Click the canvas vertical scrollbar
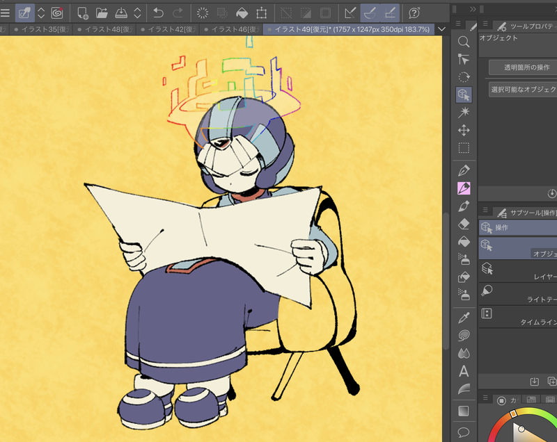The width and height of the screenshot is (557, 442). 446,281
